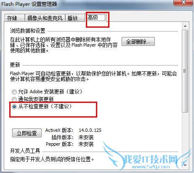Click the vertical scrollbar thumb
Viewport: 194px width, 173px height.
click(185, 71)
